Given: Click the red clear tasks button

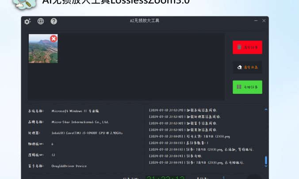Looking at the screenshot, I should click(x=247, y=47).
